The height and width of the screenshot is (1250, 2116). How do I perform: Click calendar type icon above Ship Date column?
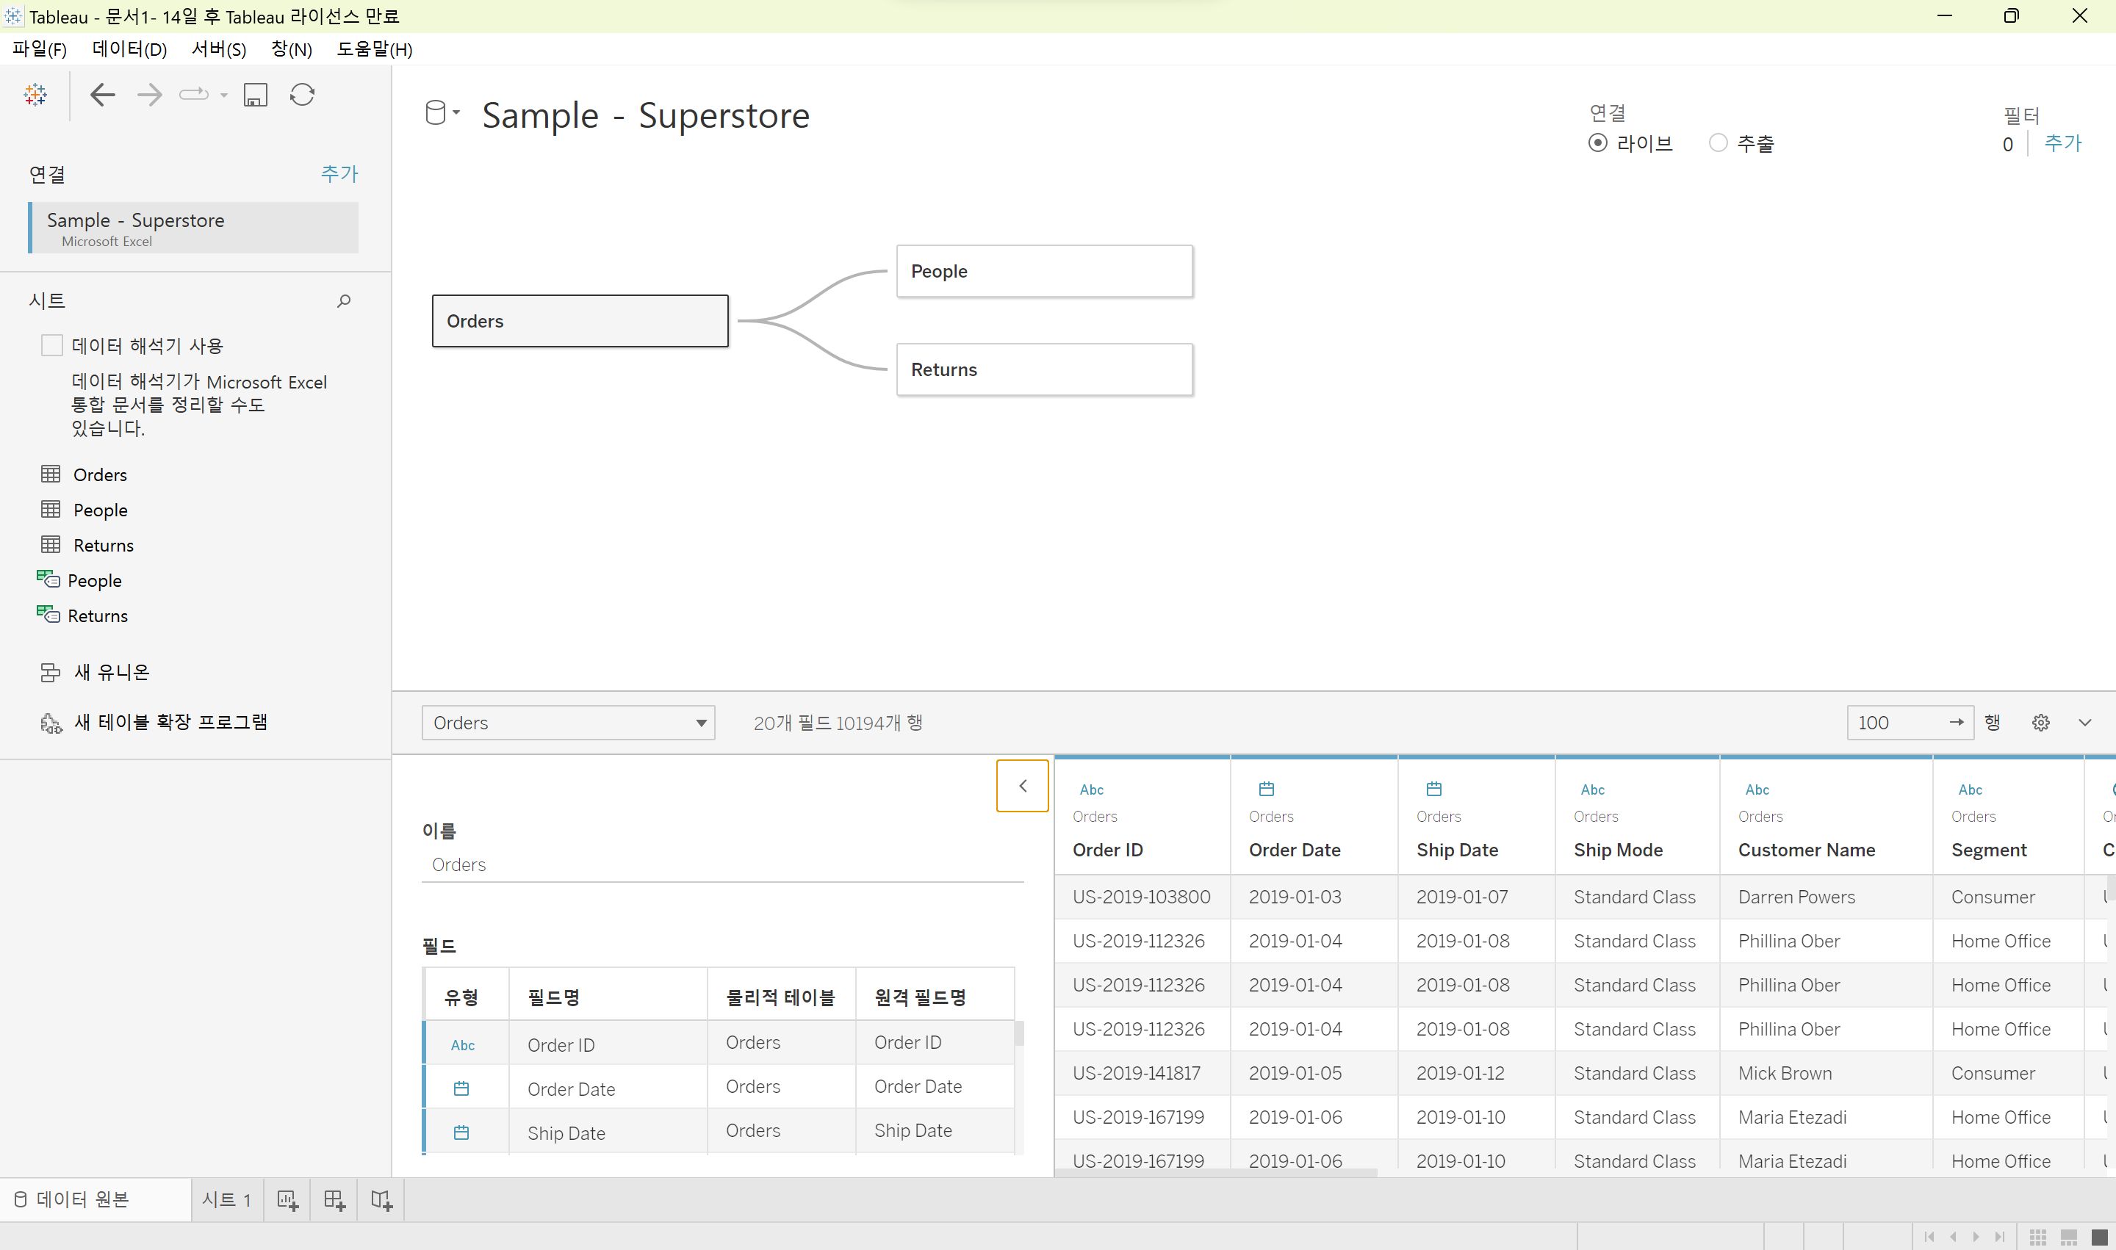click(x=1434, y=788)
